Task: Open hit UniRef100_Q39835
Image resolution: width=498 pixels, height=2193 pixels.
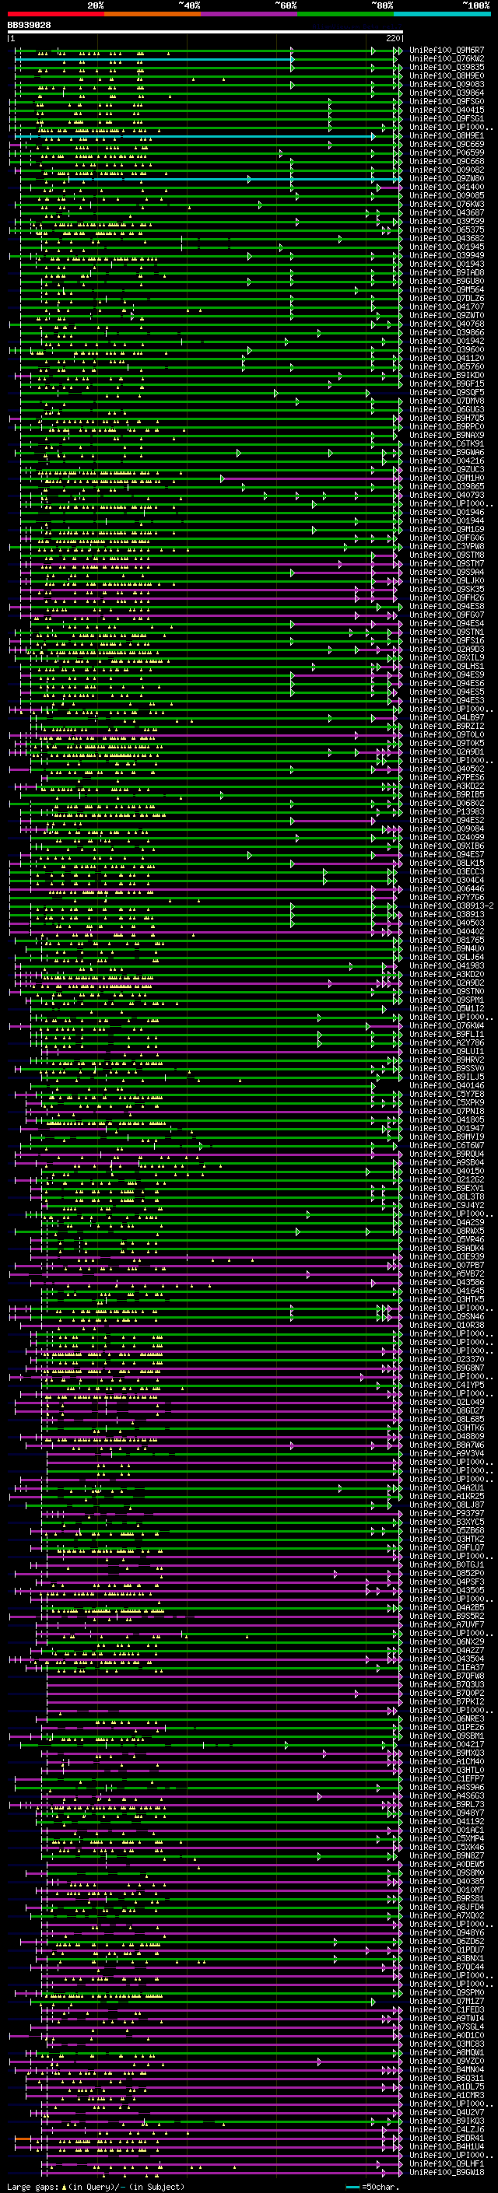Action: [447, 67]
